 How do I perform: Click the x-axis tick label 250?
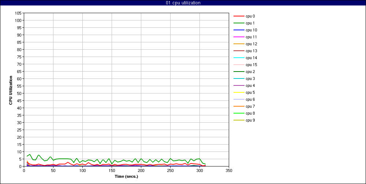click(x=170, y=170)
